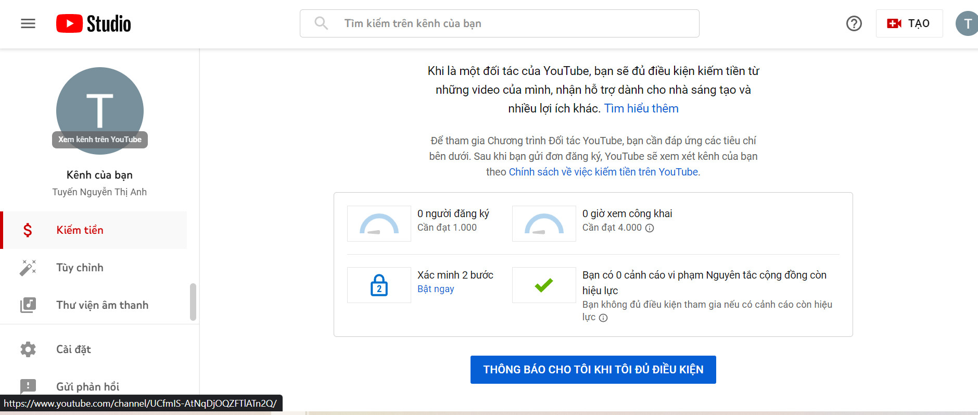Open the Tìm hiểu thêm link

[641, 108]
